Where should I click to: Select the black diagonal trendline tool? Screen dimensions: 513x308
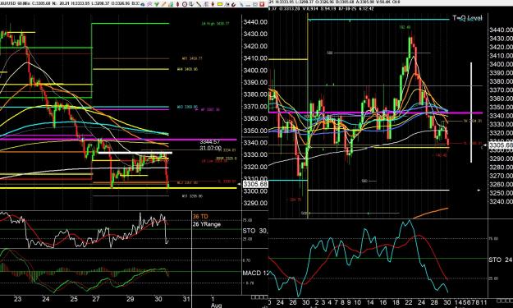(x=199, y=4)
